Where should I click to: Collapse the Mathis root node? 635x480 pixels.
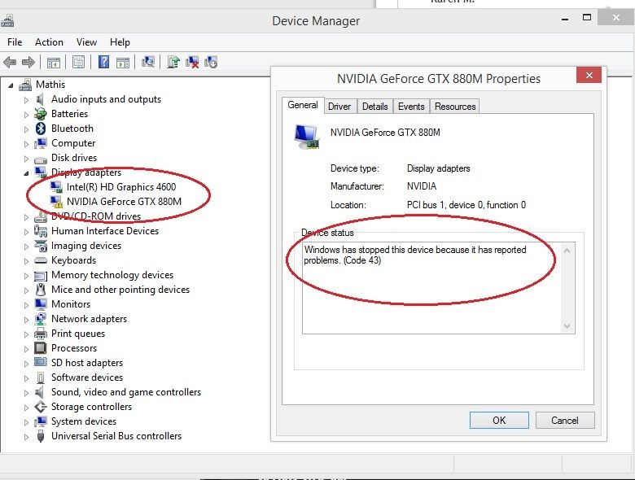click(x=11, y=85)
